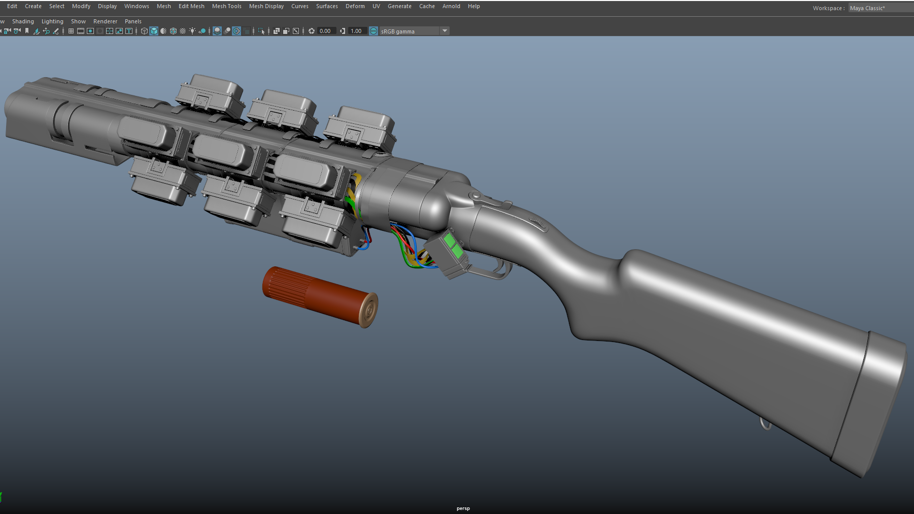The image size is (914, 514).
Task: Open the Modify menu
Action: click(81, 6)
